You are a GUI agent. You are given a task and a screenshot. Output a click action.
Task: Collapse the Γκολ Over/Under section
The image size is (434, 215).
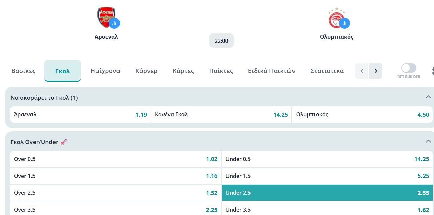[428, 141]
